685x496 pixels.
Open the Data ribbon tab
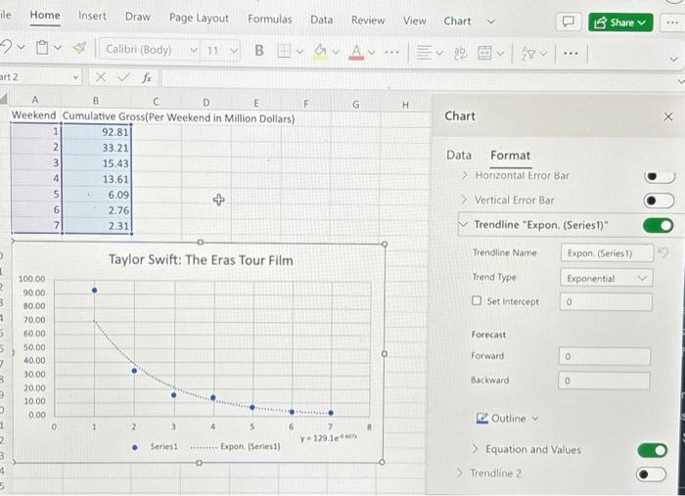click(x=322, y=20)
